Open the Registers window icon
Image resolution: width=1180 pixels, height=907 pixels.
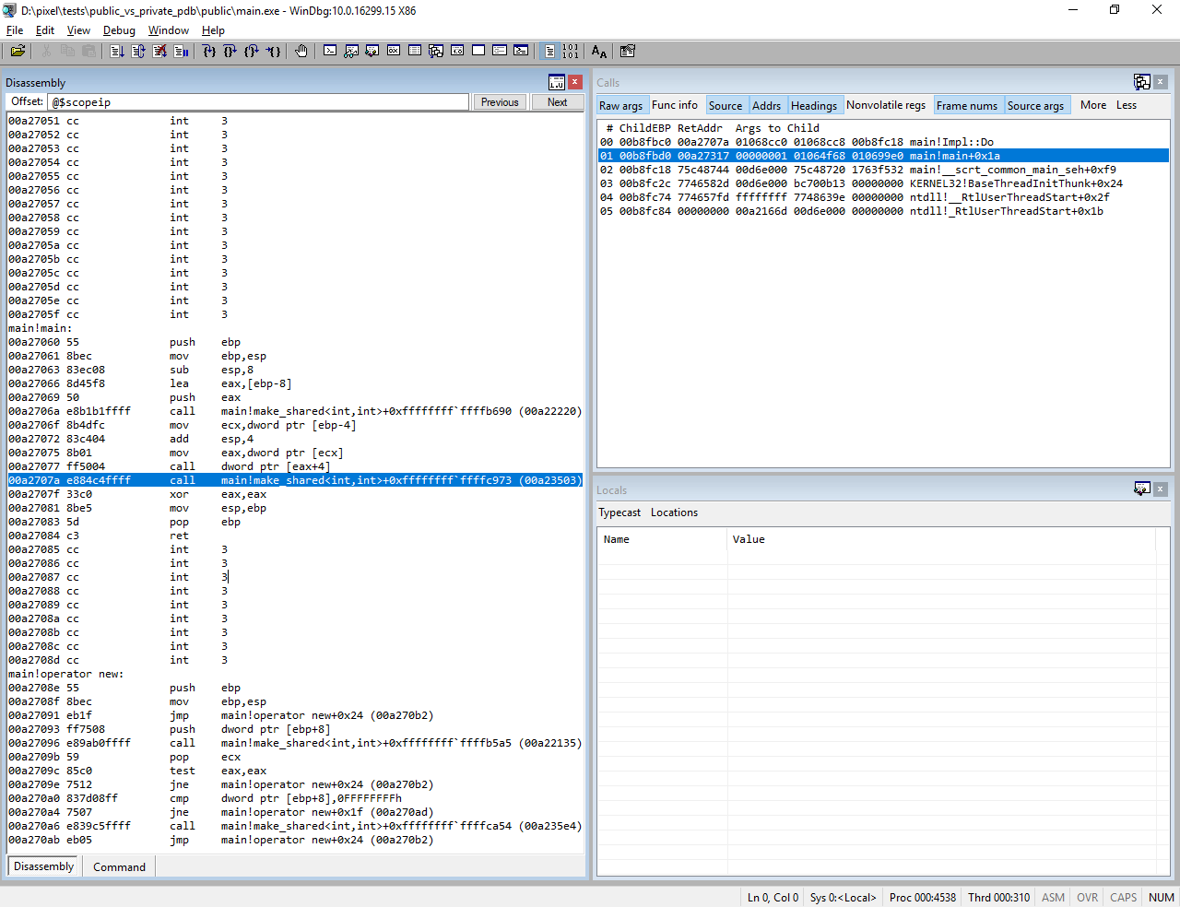[x=394, y=51]
